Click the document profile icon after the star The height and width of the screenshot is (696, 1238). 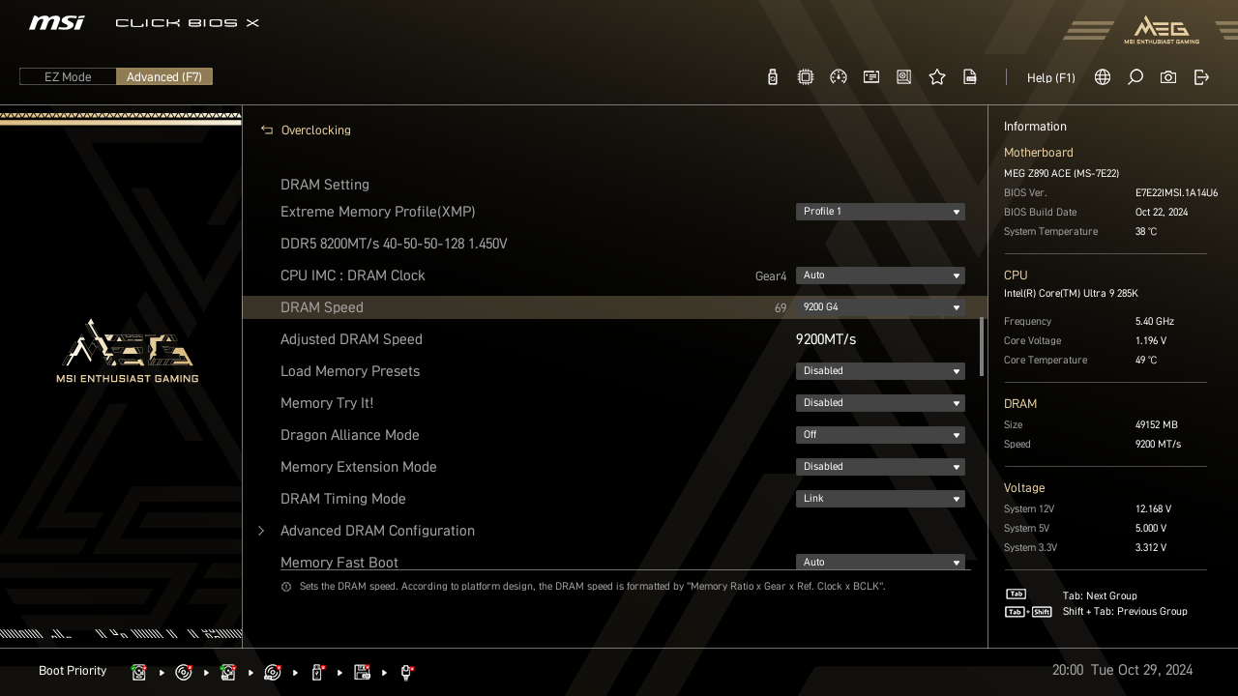pyautogui.click(x=970, y=77)
